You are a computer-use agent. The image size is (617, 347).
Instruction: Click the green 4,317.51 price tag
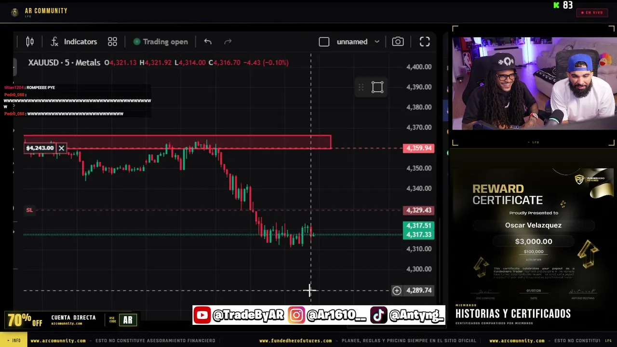(x=418, y=226)
